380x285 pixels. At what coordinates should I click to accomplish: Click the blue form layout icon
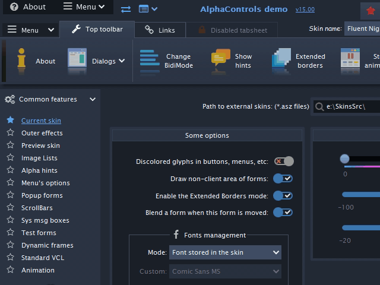(x=144, y=9)
